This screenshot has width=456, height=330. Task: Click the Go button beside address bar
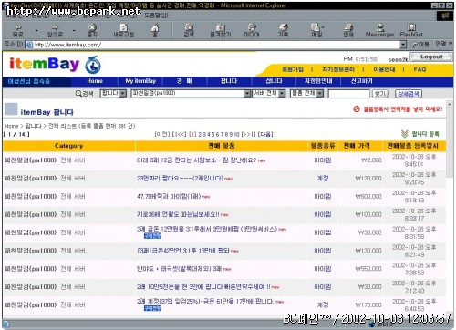coord(420,45)
